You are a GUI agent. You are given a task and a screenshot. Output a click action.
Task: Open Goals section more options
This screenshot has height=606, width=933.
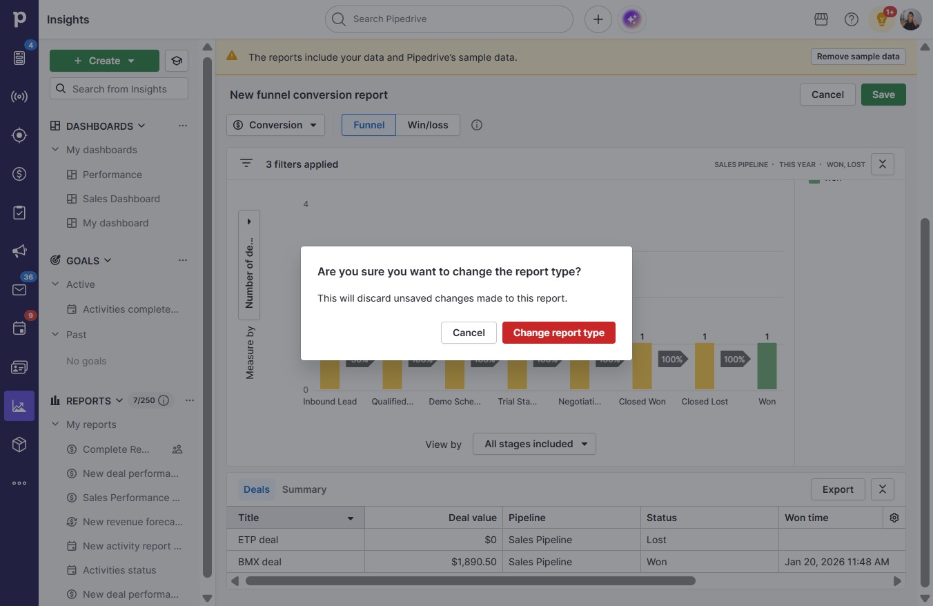pos(183,260)
